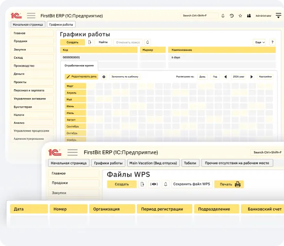Click Сохранить файл WPS button
284x246 pixels.
(192, 184)
